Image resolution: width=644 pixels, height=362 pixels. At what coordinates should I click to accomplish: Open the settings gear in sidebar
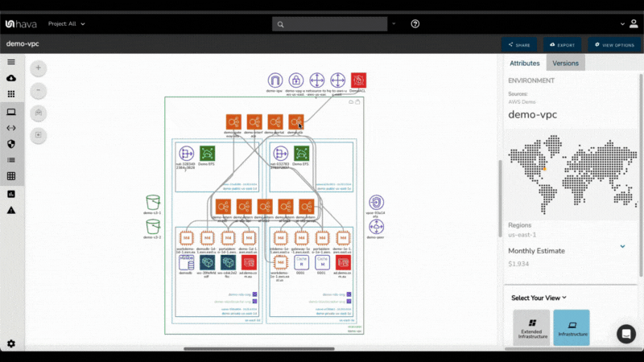tap(11, 343)
